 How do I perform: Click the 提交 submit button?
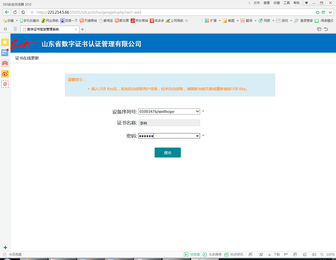click(x=167, y=153)
